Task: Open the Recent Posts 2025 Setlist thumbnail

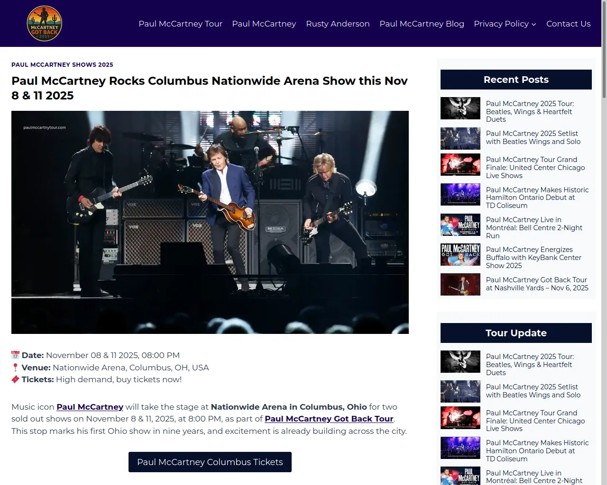Action: click(460, 138)
